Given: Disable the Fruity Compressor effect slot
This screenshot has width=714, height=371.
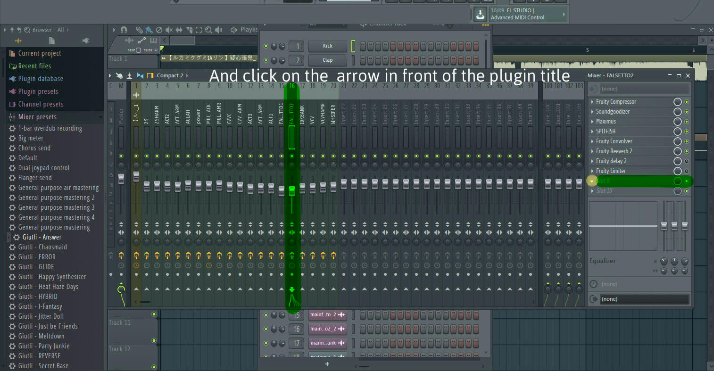Looking at the screenshot, I should click(687, 102).
